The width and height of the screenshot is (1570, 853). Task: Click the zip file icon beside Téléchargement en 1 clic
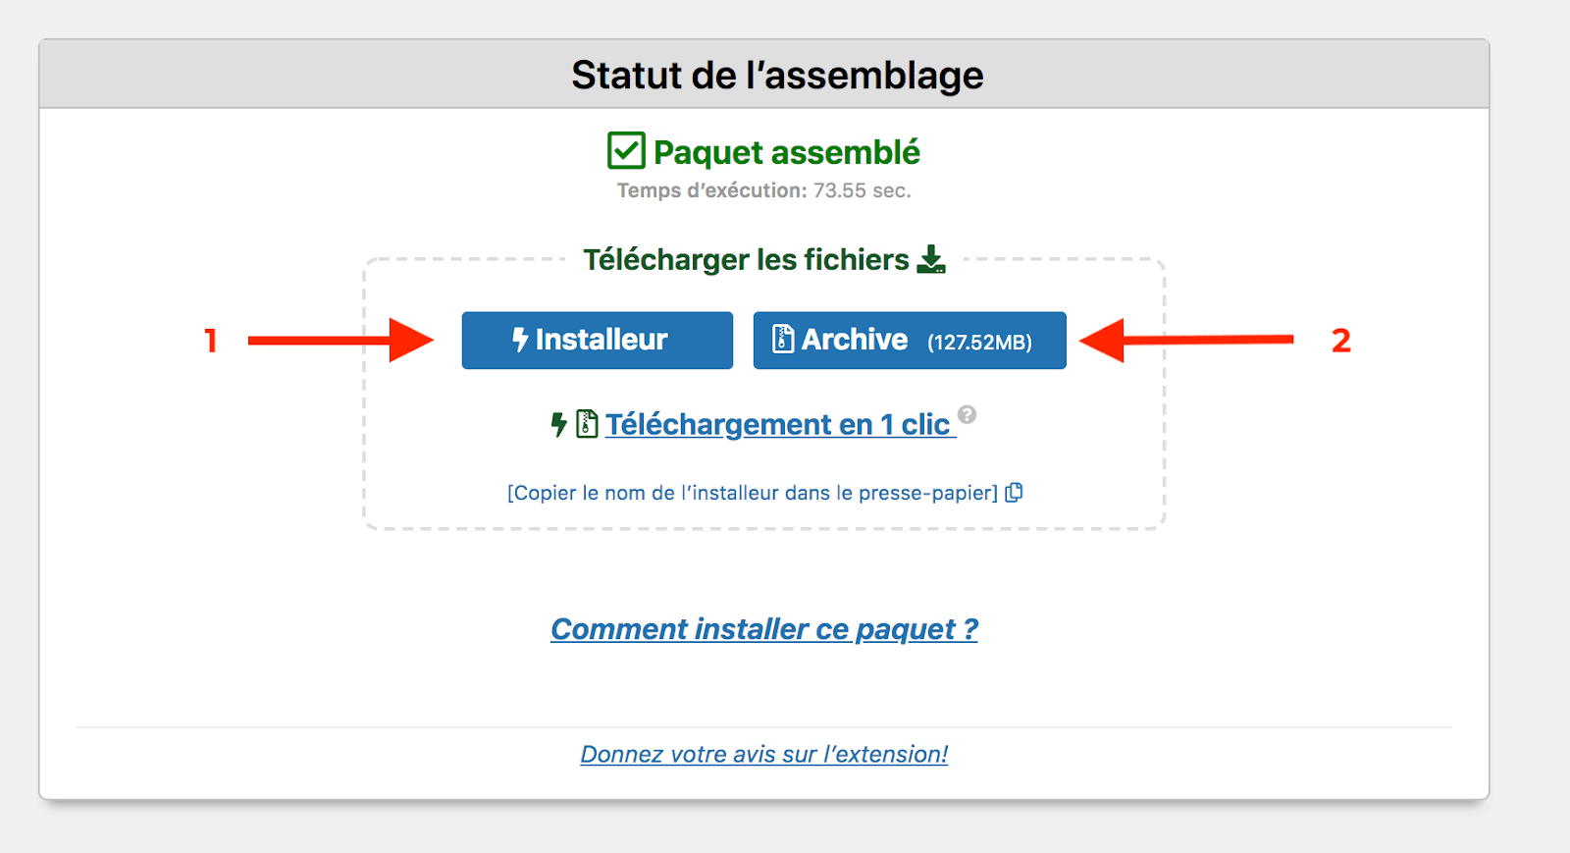coord(587,424)
